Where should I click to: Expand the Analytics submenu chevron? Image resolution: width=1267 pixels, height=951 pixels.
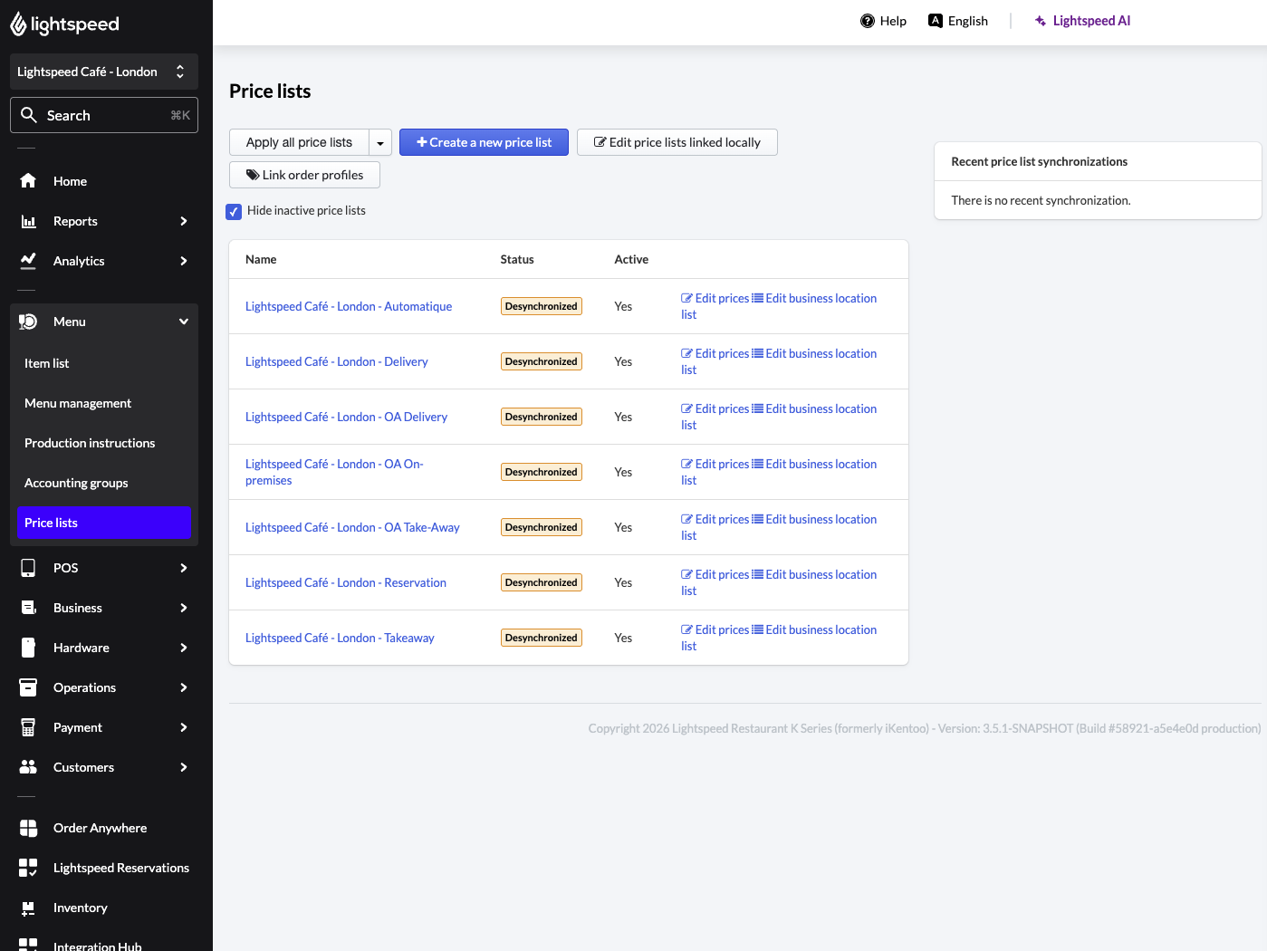click(184, 261)
